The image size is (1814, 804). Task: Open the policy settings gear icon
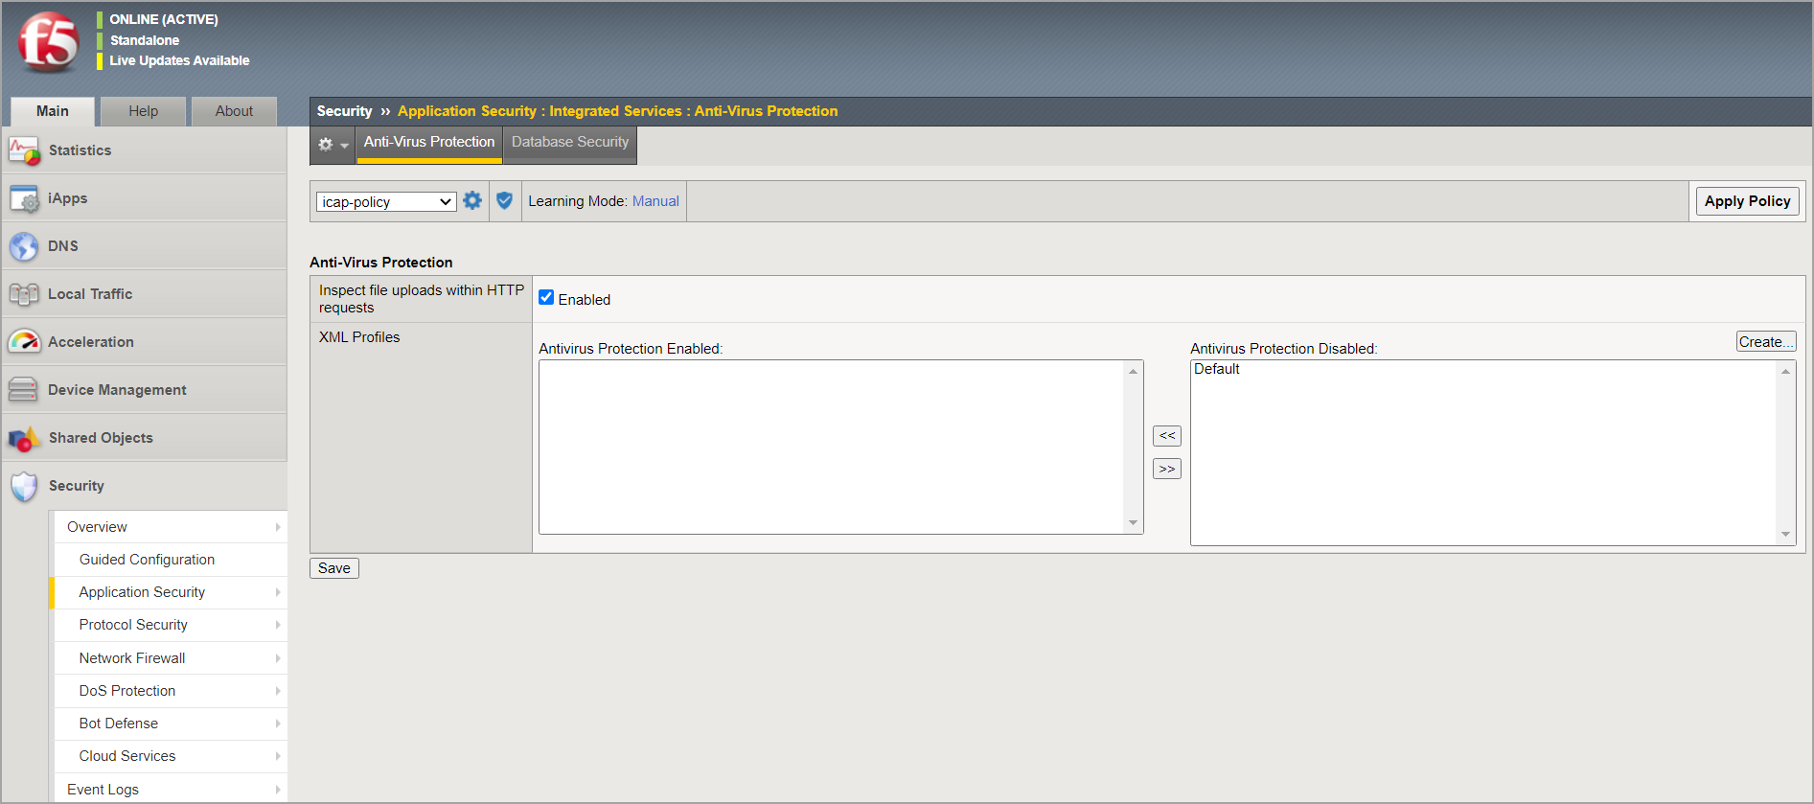point(472,201)
